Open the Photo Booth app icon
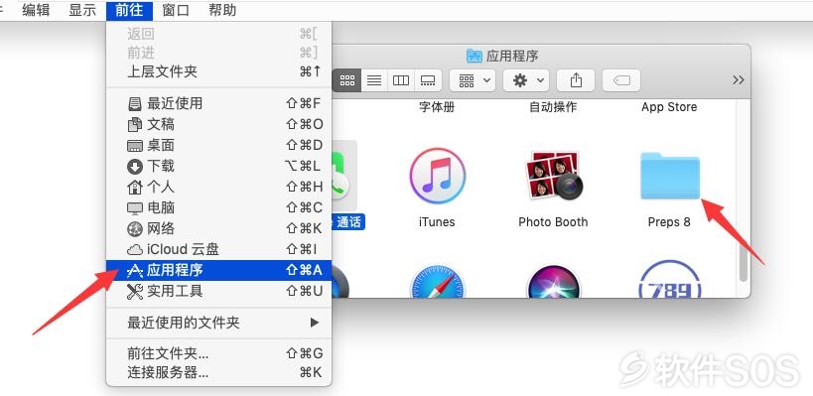This screenshot has height=396, width=813. pyautogui.click(x=553, y=175)
